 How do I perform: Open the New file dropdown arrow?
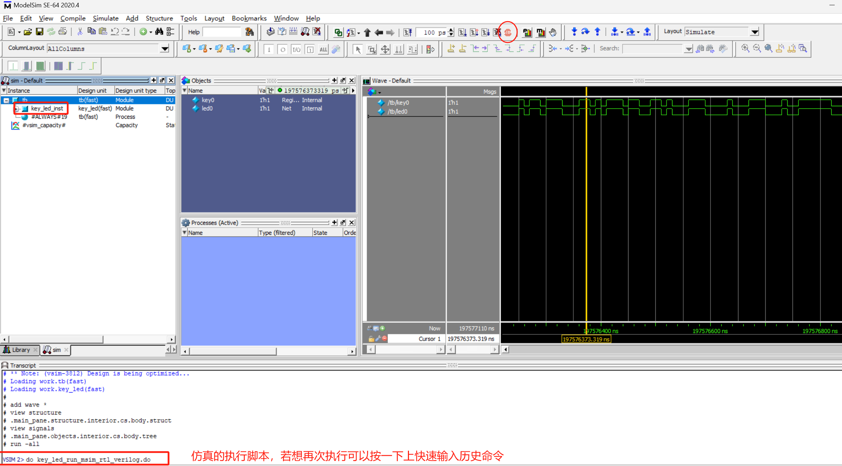point(19,32)
